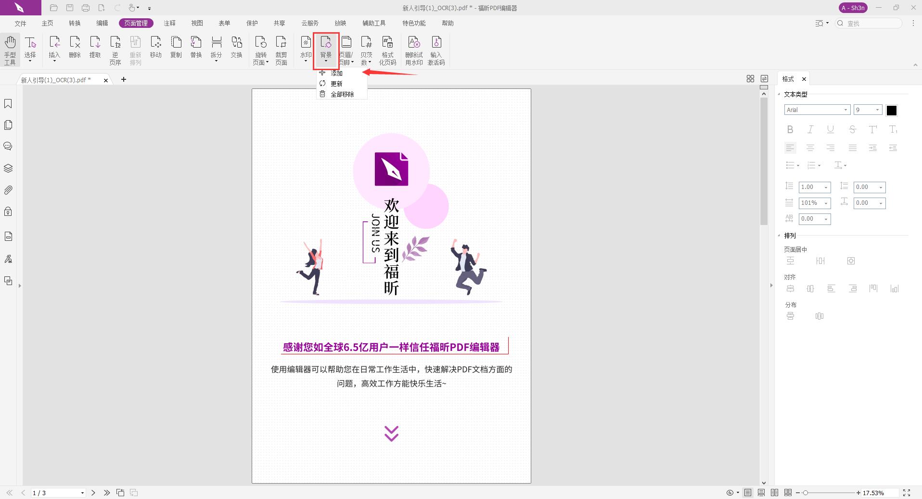This screenshot has height=499, width=922.
Task: Toggle bold formatting in the format panel
Action: pos(790,129)
